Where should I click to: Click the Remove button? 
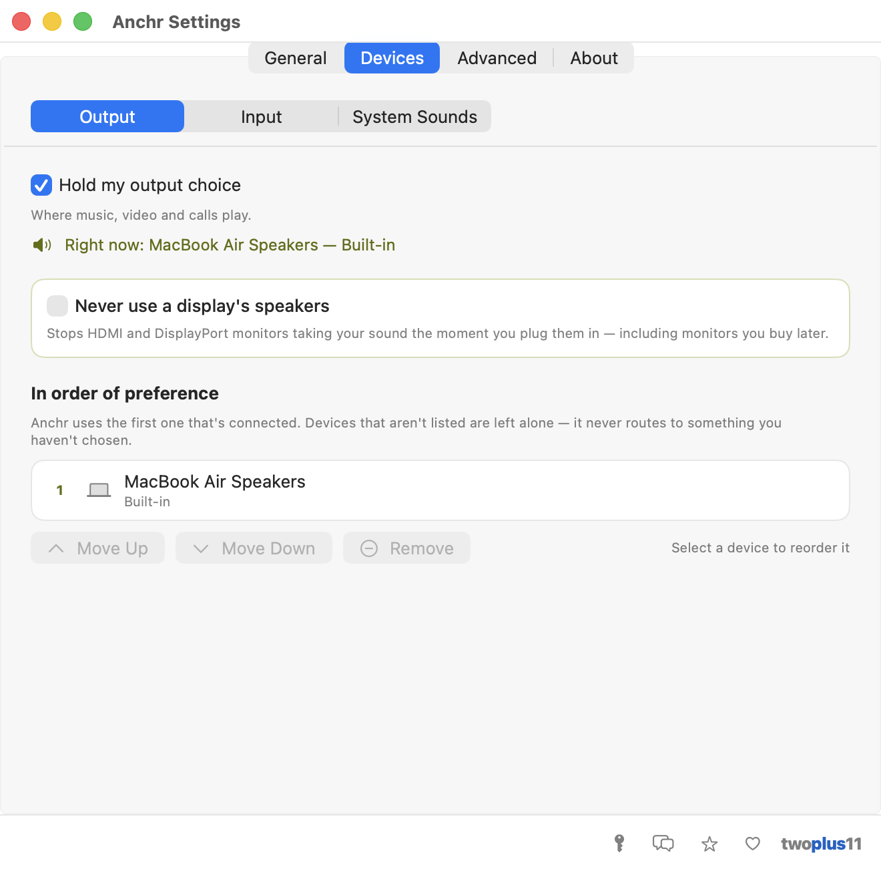tap(406, 548)
